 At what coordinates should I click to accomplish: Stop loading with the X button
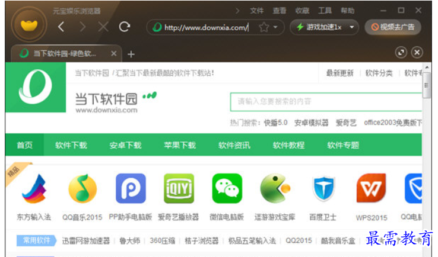(x=103, y=27)
